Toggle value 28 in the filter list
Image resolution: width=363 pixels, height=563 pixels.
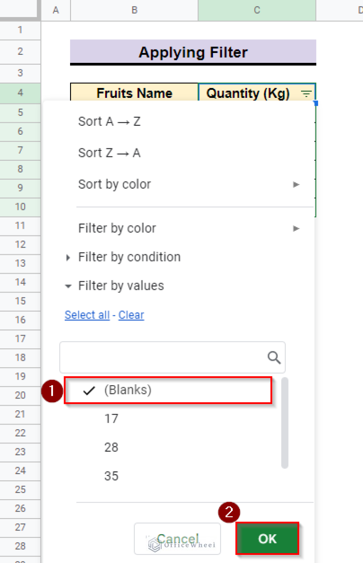[x=112, y=447]
